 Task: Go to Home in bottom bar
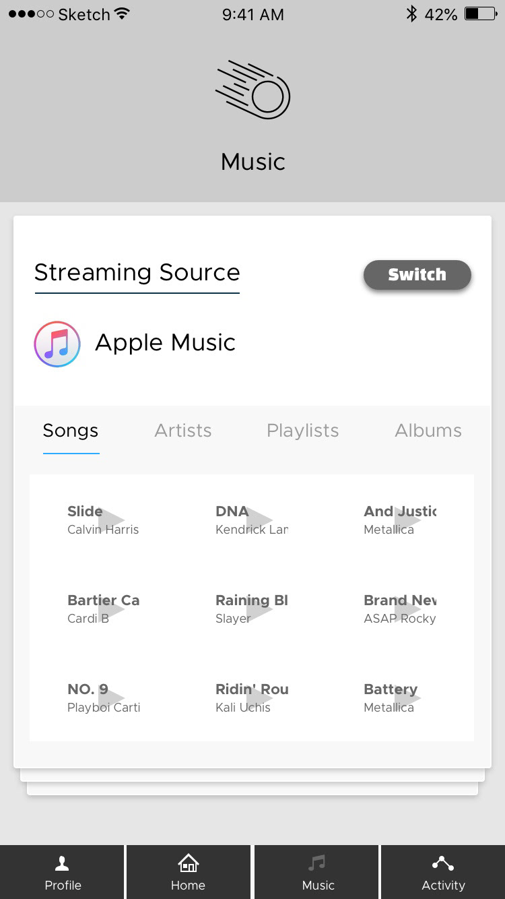pyautogui.click(x=188, y=863)
